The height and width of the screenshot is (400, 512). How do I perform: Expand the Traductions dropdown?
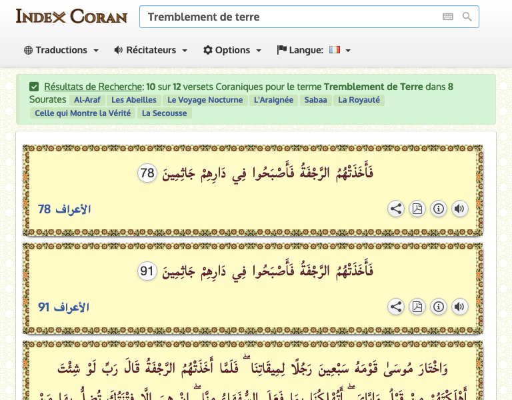pos(61,50)
